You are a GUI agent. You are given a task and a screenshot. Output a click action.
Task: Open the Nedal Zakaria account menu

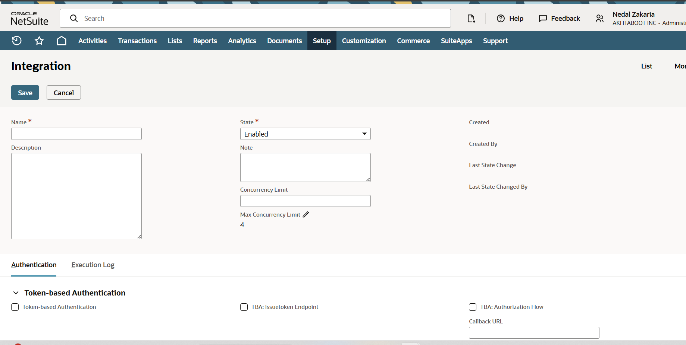tap(649, 18)
